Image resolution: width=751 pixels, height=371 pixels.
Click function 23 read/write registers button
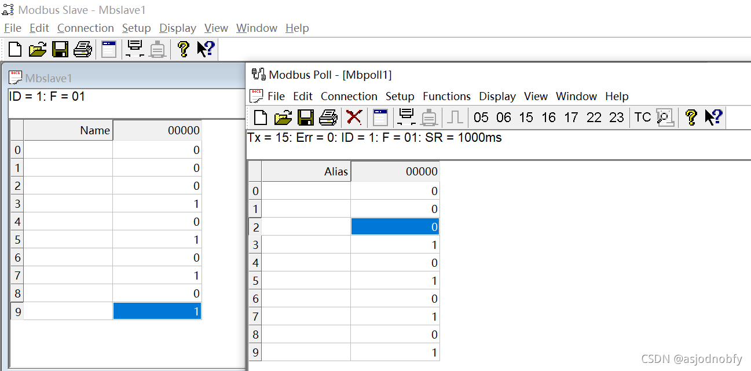[x=617, y=117]
